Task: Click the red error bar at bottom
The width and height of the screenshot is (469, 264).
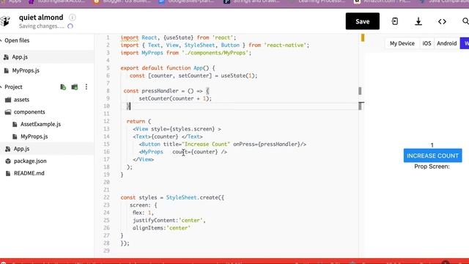Action: pyautogui.click(x=234, y=261)
